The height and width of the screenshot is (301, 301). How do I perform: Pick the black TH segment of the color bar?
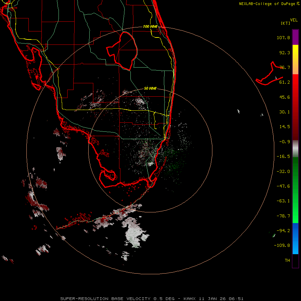tap(295, 261)
